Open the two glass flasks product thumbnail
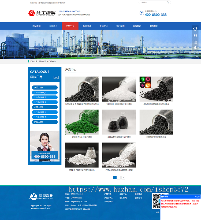The image size is (201, 220). click(119, 122)
